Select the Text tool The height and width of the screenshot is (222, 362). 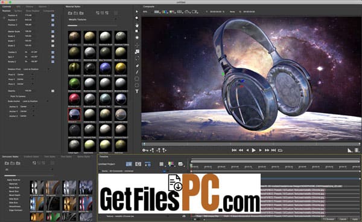pos(137,91)
